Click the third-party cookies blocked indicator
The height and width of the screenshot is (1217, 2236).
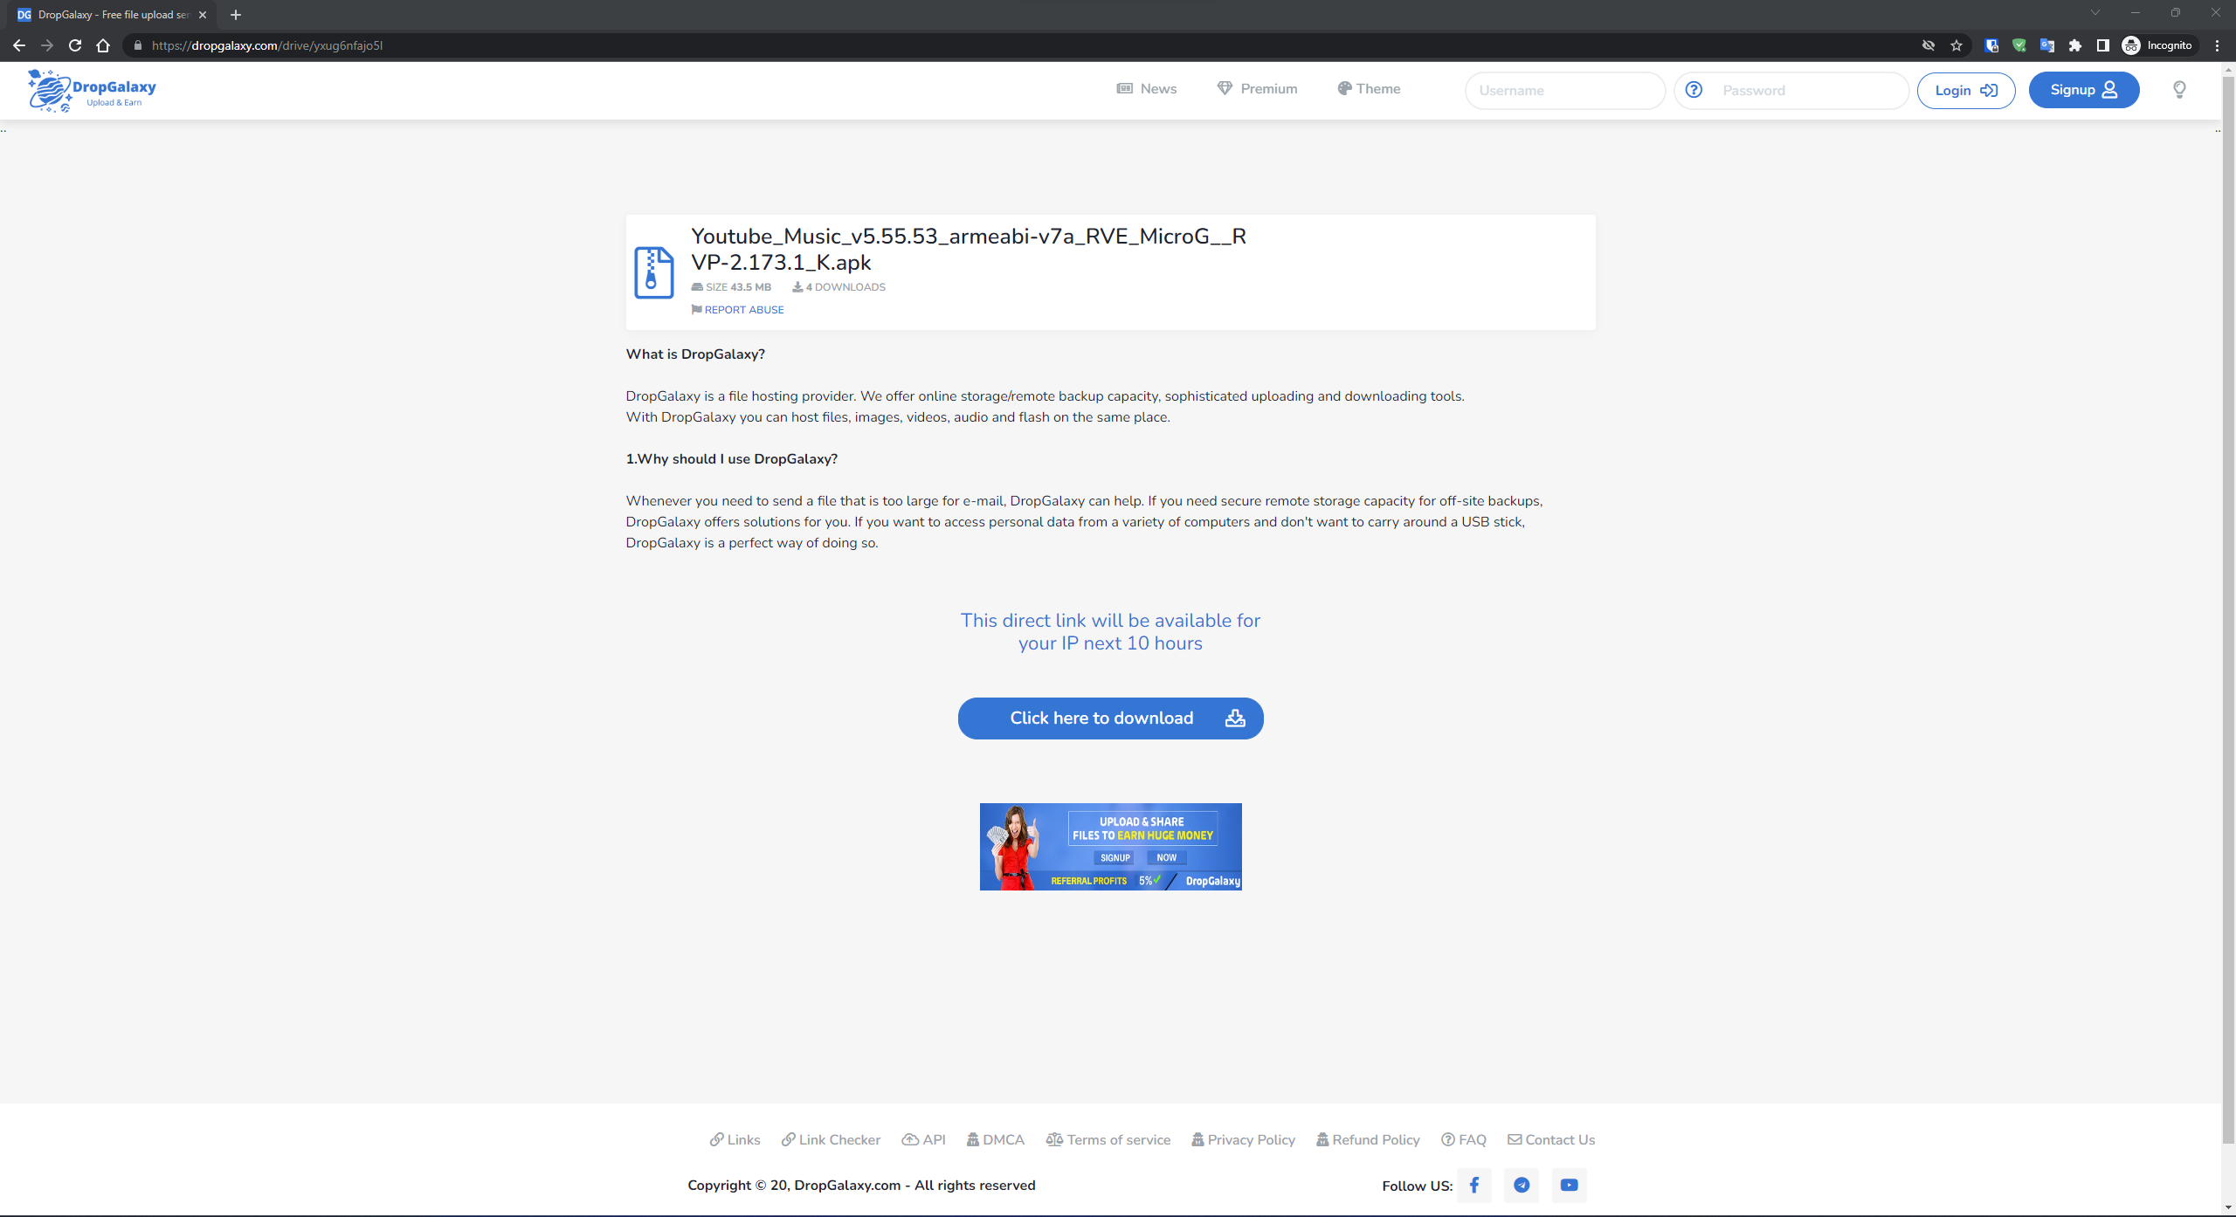(1927, 45)
